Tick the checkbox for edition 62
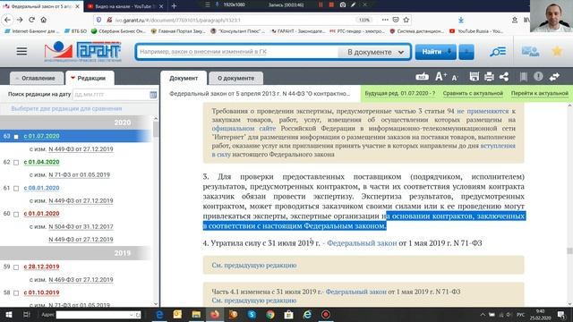The height and width of the screenshot is (322, 573). (16, 163)
